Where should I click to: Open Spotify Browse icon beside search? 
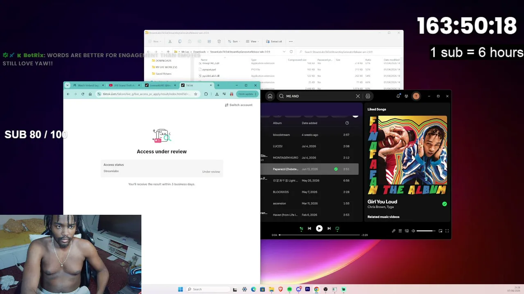coord(368,96)
